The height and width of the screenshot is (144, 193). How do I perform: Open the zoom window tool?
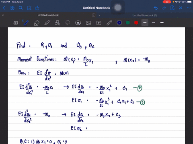click(16, 23)
